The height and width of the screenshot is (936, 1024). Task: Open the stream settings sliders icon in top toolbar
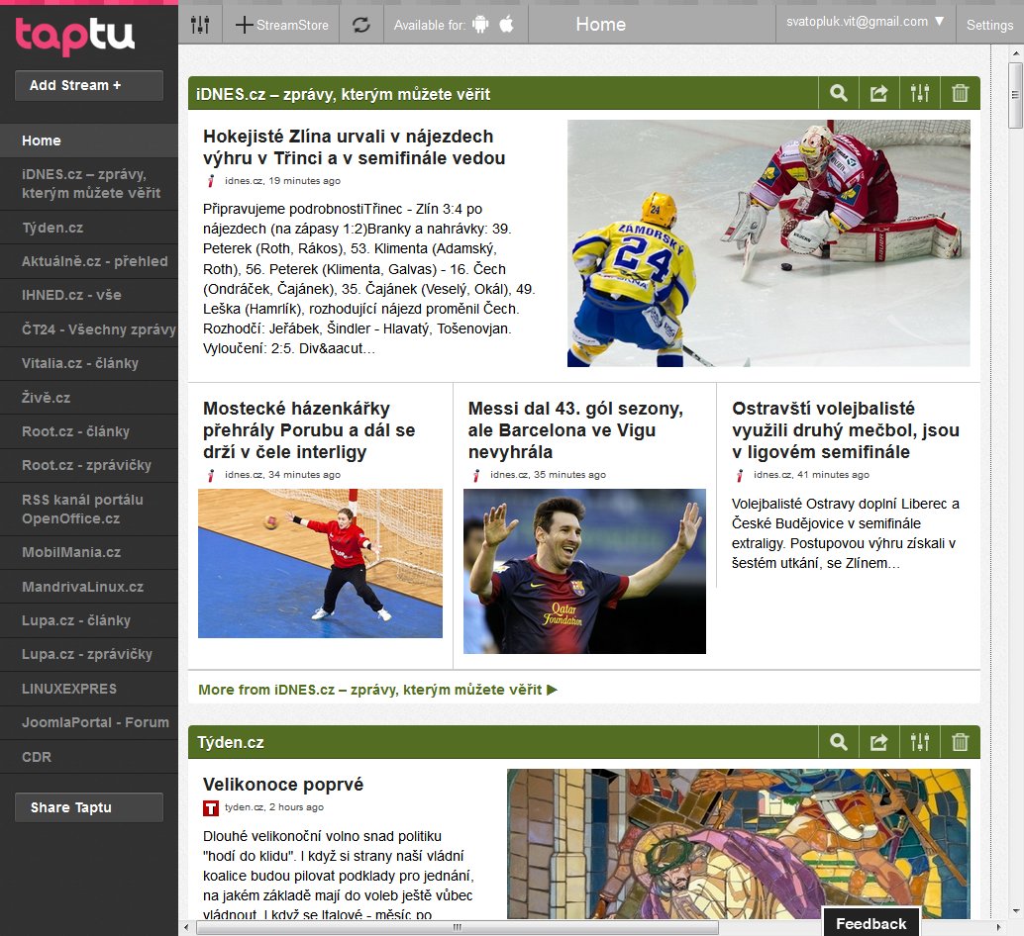[200, 25]
